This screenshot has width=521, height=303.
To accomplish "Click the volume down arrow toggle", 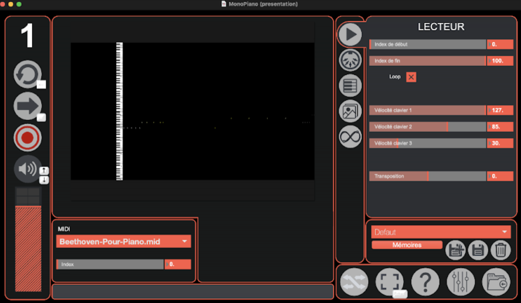I will pos(44,180).
